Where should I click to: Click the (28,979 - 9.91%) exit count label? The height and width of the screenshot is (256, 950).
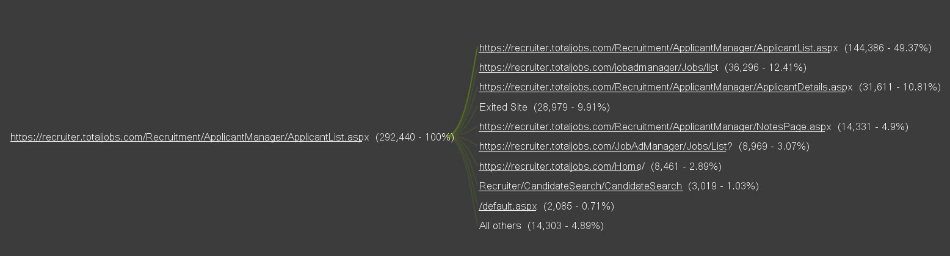click(x=571, y=108)
